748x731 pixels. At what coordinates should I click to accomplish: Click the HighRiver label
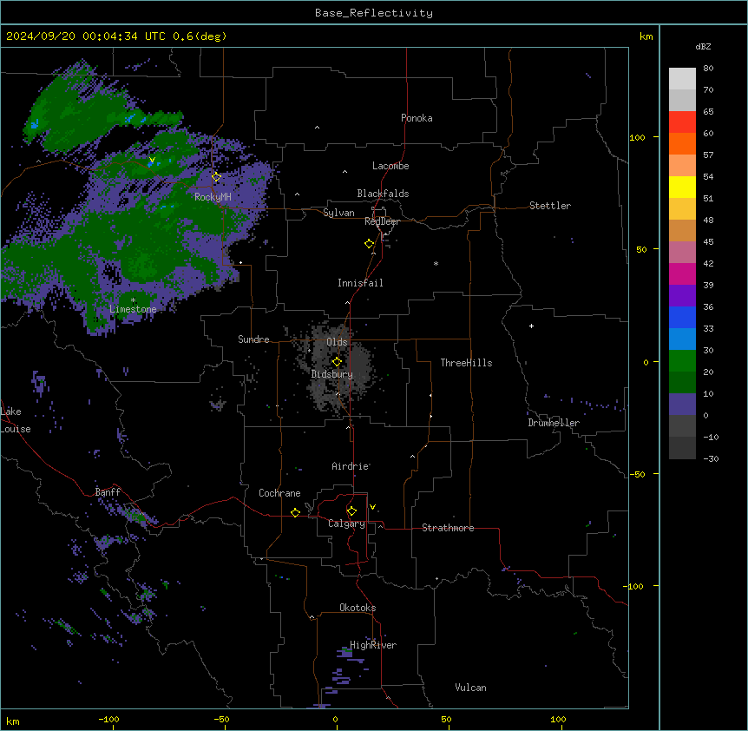pos(373,645)
